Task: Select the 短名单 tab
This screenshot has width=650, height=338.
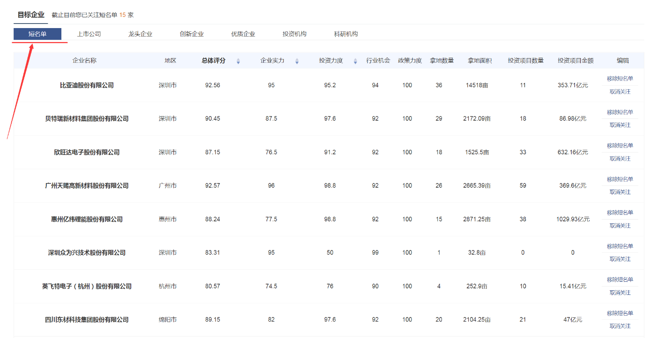Action: [37, 34]
